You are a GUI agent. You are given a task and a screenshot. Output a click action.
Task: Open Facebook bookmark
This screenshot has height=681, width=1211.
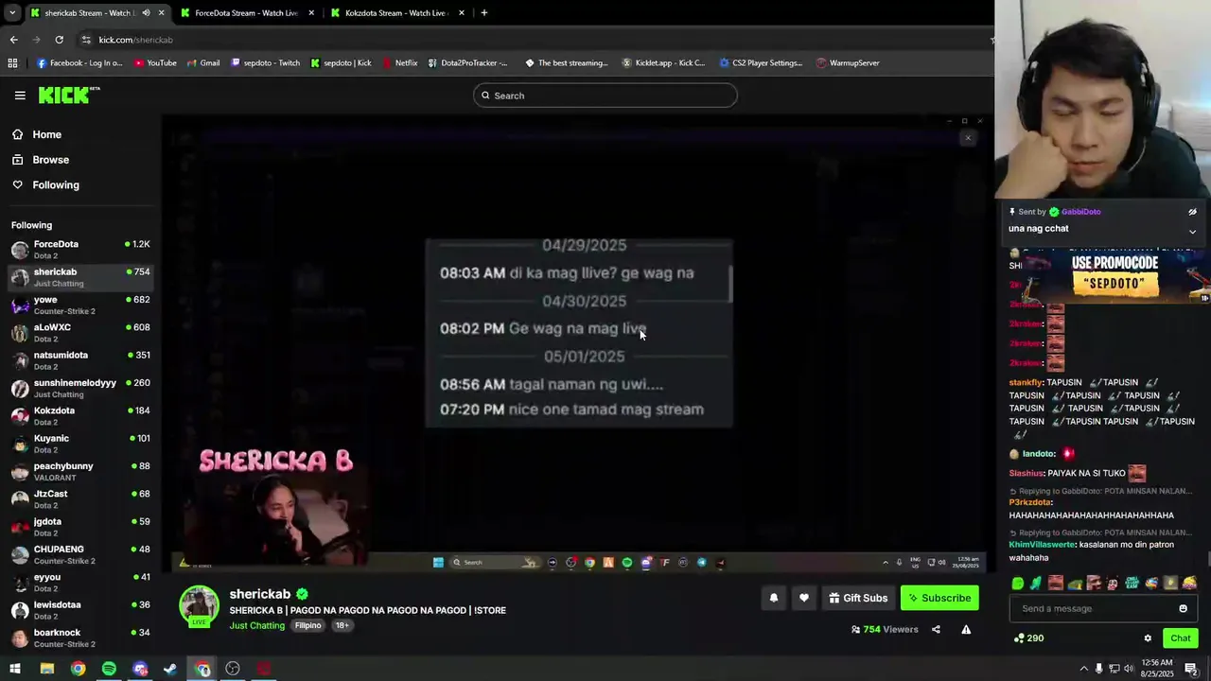pyautogui.click(x=79, y=63)
